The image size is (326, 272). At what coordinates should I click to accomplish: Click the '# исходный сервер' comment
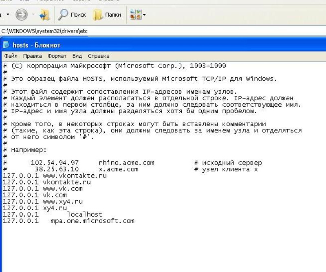click(x=228, y=163)
